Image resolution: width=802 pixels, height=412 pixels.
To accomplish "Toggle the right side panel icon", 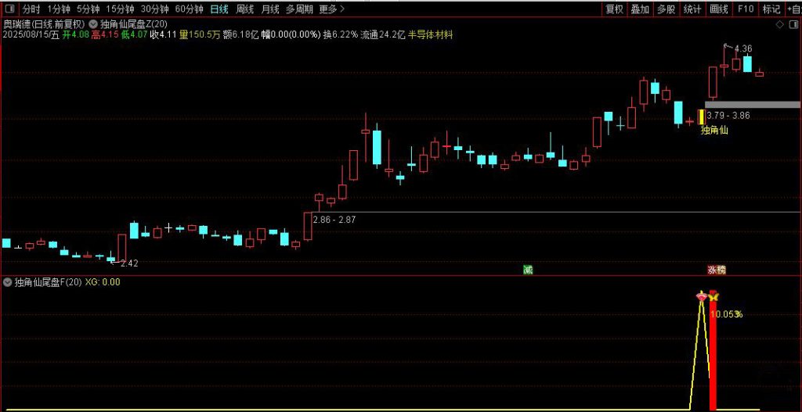I will pos(792,24).
